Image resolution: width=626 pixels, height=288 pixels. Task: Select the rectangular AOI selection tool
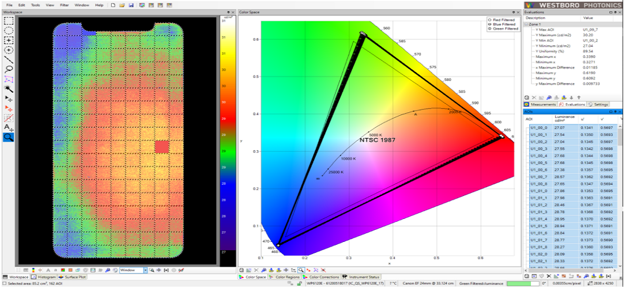click(9, 20)
